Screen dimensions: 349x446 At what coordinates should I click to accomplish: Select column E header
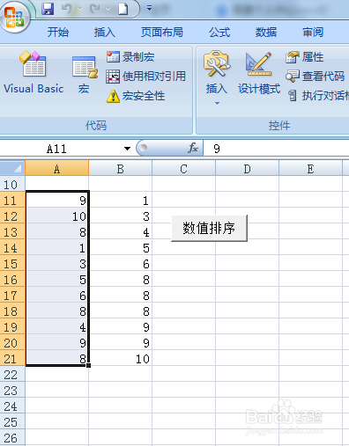coord(310,169)
